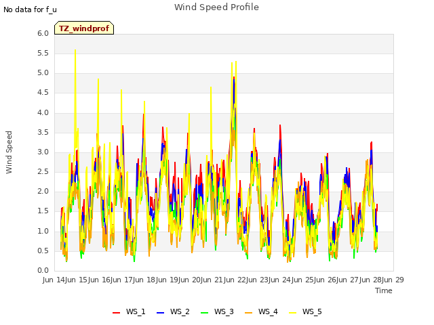The height and width of the screenshot is (325, 434).
Task: Click the 2.0 y-axis tick label
Action: point(43,191)
